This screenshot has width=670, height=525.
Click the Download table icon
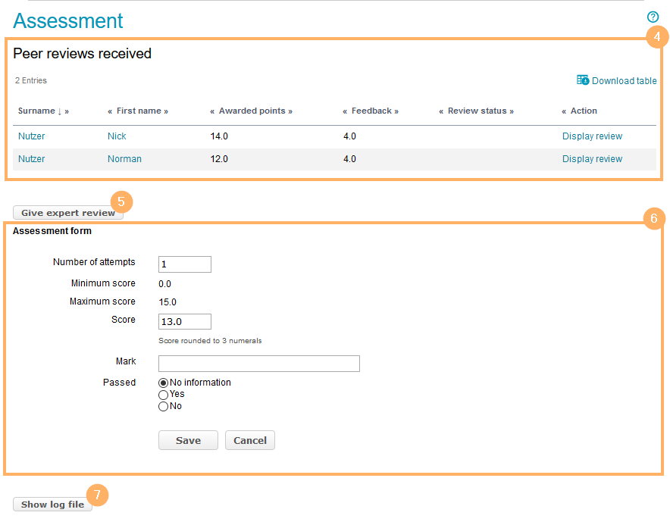click(x=583, y=80)
